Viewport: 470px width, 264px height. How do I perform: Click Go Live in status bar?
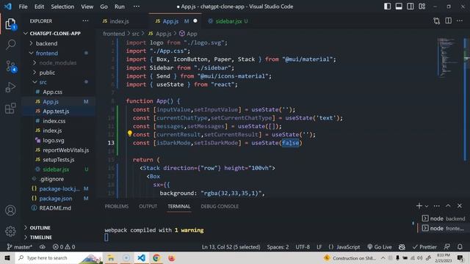tap(380, 247)
